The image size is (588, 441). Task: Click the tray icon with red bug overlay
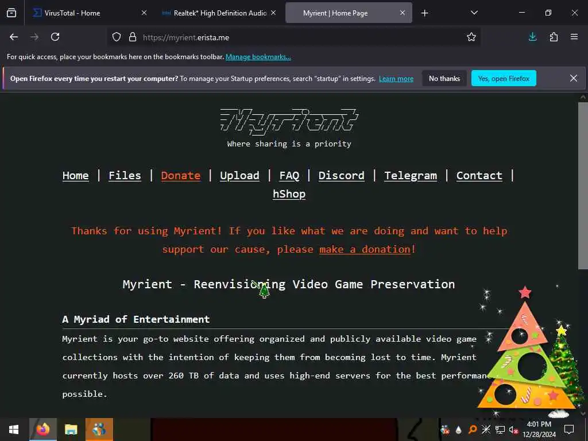click(x=445, y=430)
